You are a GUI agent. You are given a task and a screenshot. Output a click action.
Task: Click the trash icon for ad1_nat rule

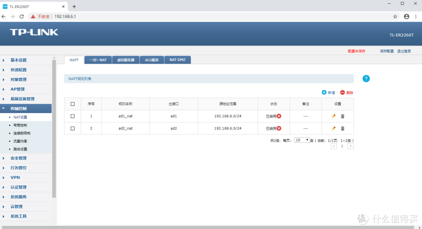tap(343, 116)
